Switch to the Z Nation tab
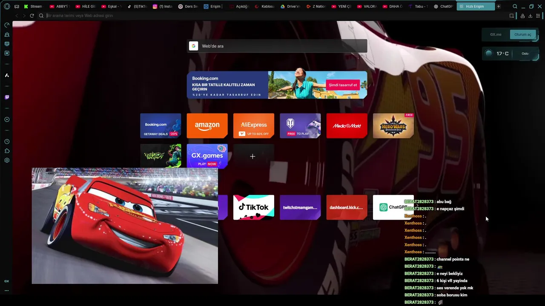This screenshot has width=545, height=306. point(316,6)
